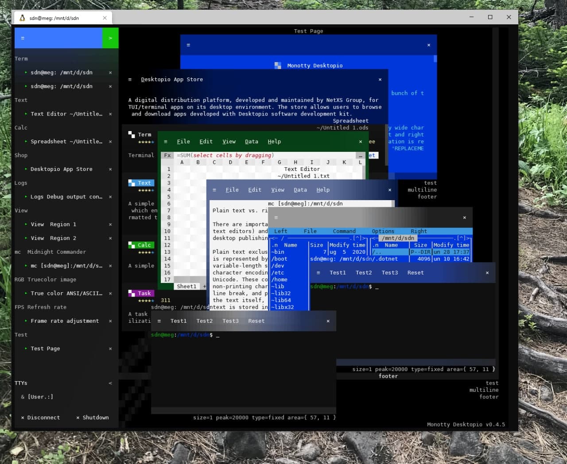This screenshot has height=464, width=567.
Task: Click Shutdown in the sidebar footer
Action: coord(92,418)
